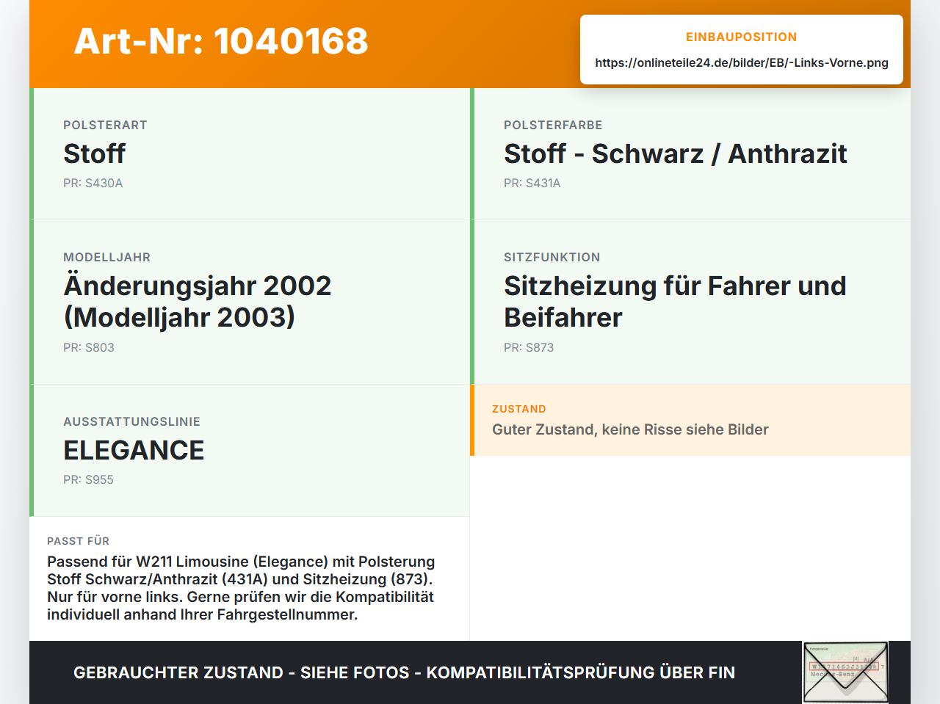Screen dimensions: 940x704
Task: Click the PR: S431A code
Action: click(x=532, y=184)
